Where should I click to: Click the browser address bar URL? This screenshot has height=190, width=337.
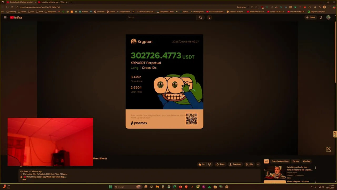click(x=39, y=7)
